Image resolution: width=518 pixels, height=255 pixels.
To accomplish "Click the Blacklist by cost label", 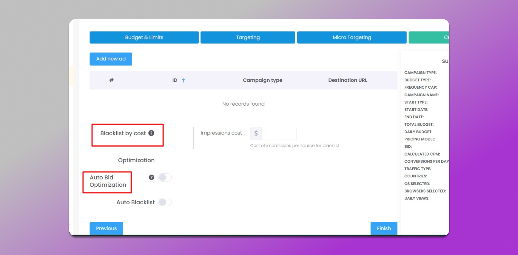I will click(123, 133).
